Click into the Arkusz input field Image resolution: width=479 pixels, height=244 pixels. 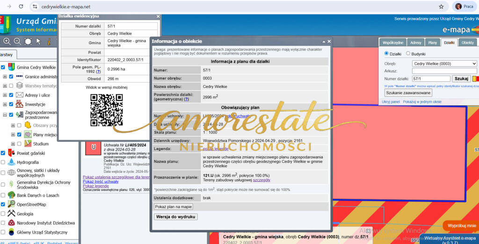coord(444,71)
